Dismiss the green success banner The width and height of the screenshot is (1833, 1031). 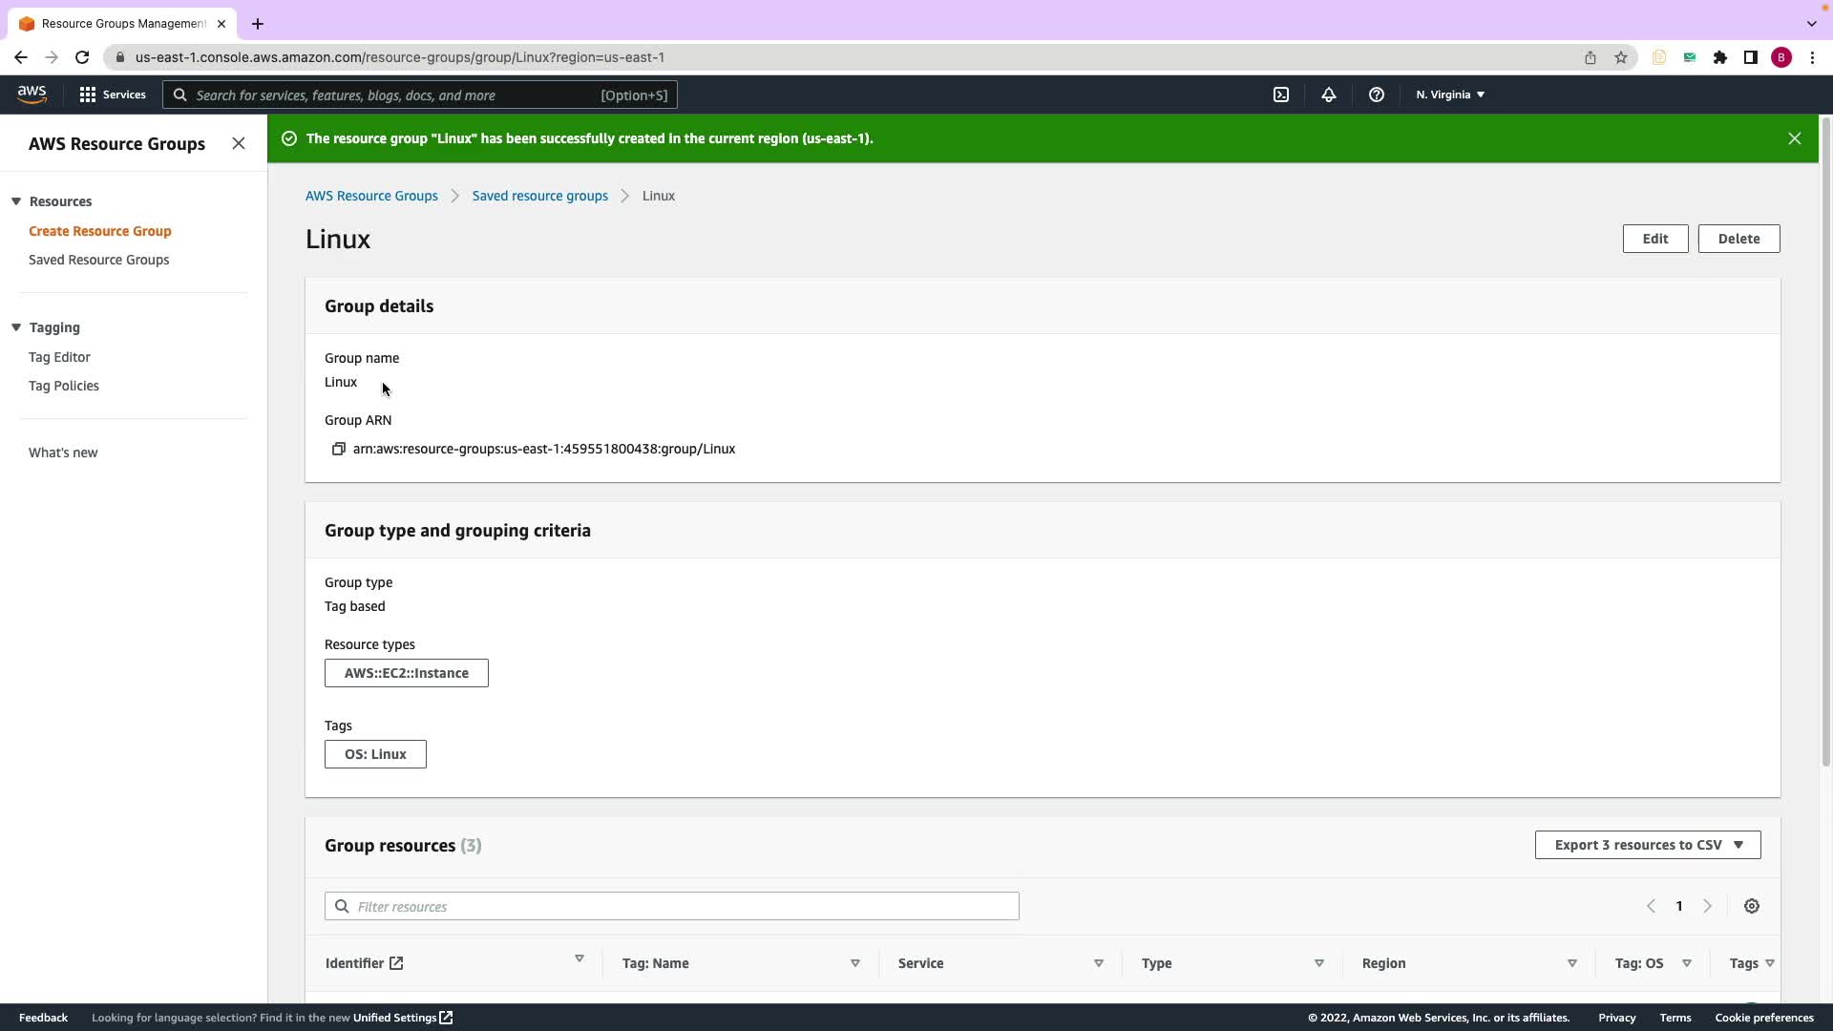tap(1794, 138)
